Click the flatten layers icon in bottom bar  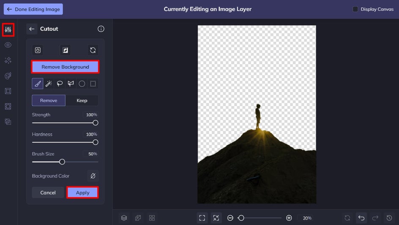pyautogui.click(x=138, y=218)
